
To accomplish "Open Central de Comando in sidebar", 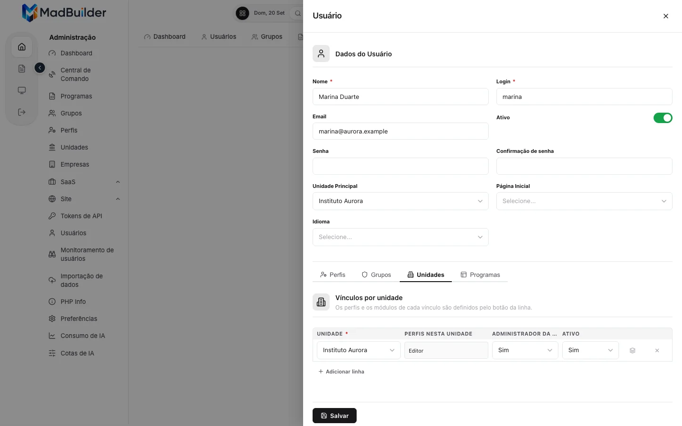I will 84,74.
